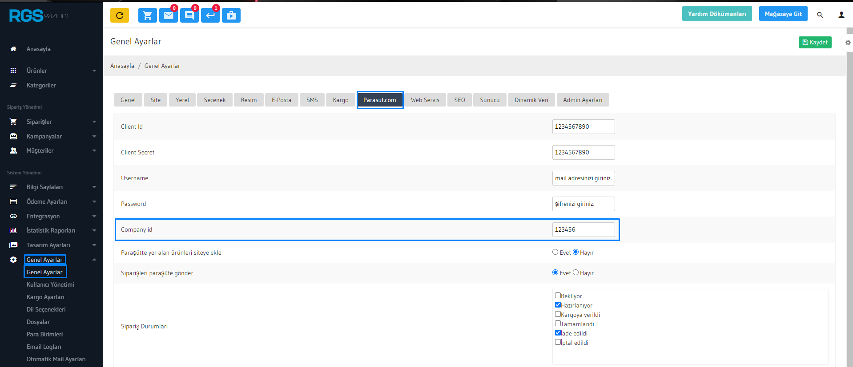
Task: Open the user profile icon
Action: pos(841,15)
